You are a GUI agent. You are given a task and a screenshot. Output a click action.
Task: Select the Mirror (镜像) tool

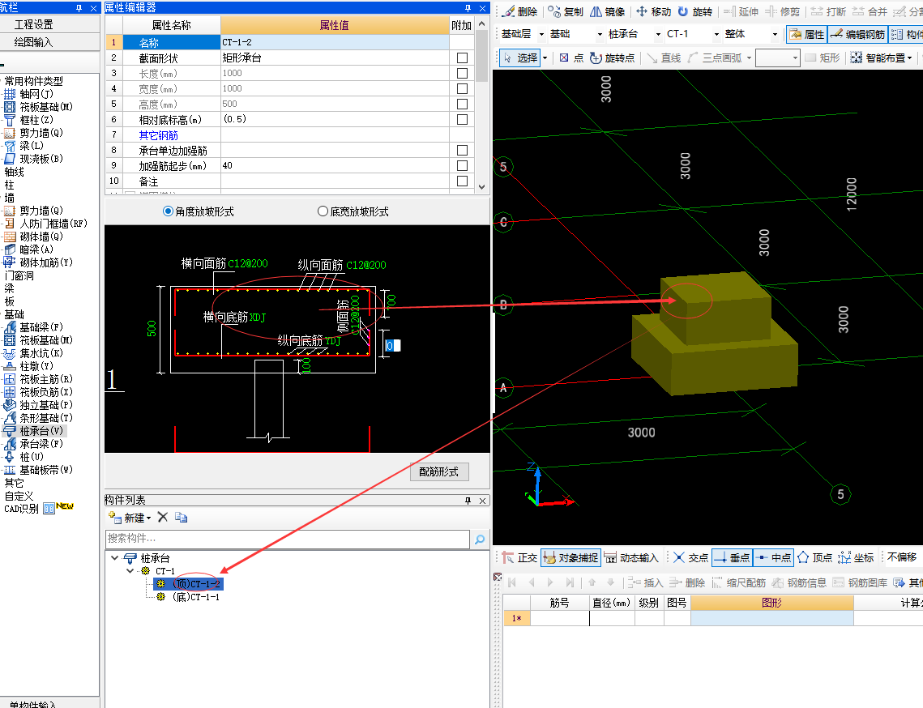tap(608, 12)
